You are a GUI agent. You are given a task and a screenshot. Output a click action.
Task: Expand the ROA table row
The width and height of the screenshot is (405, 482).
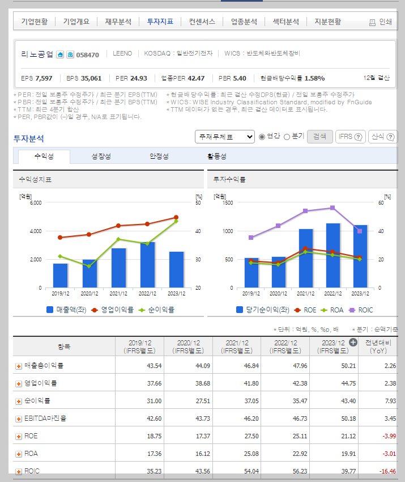(x=19, y=454)
